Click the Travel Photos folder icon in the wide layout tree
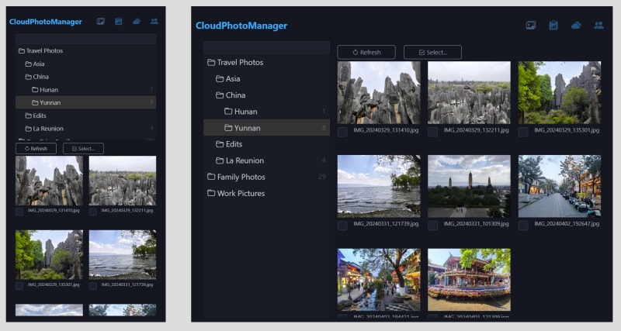Screen dimensions: 621x331 pyautogui.click(x=211, y=63)
